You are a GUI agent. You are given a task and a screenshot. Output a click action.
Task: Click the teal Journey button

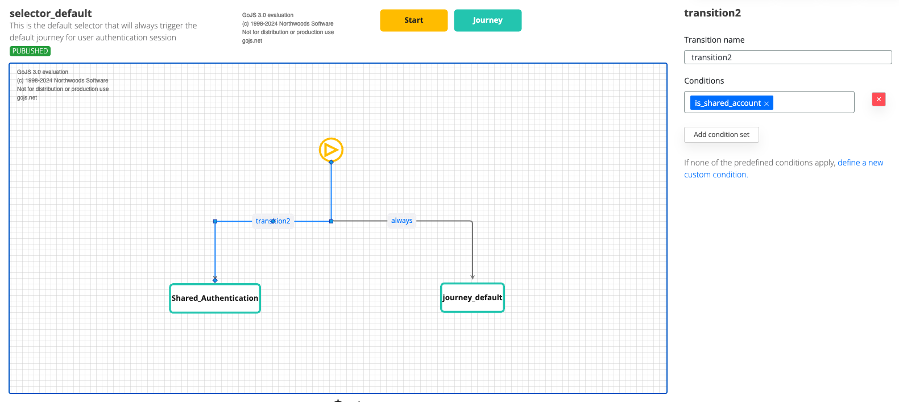[x=487, y=20]
